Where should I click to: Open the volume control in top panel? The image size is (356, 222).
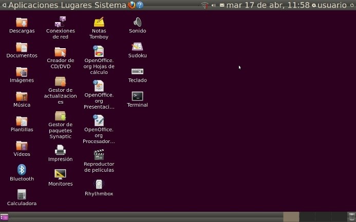[x=213, y=5]
